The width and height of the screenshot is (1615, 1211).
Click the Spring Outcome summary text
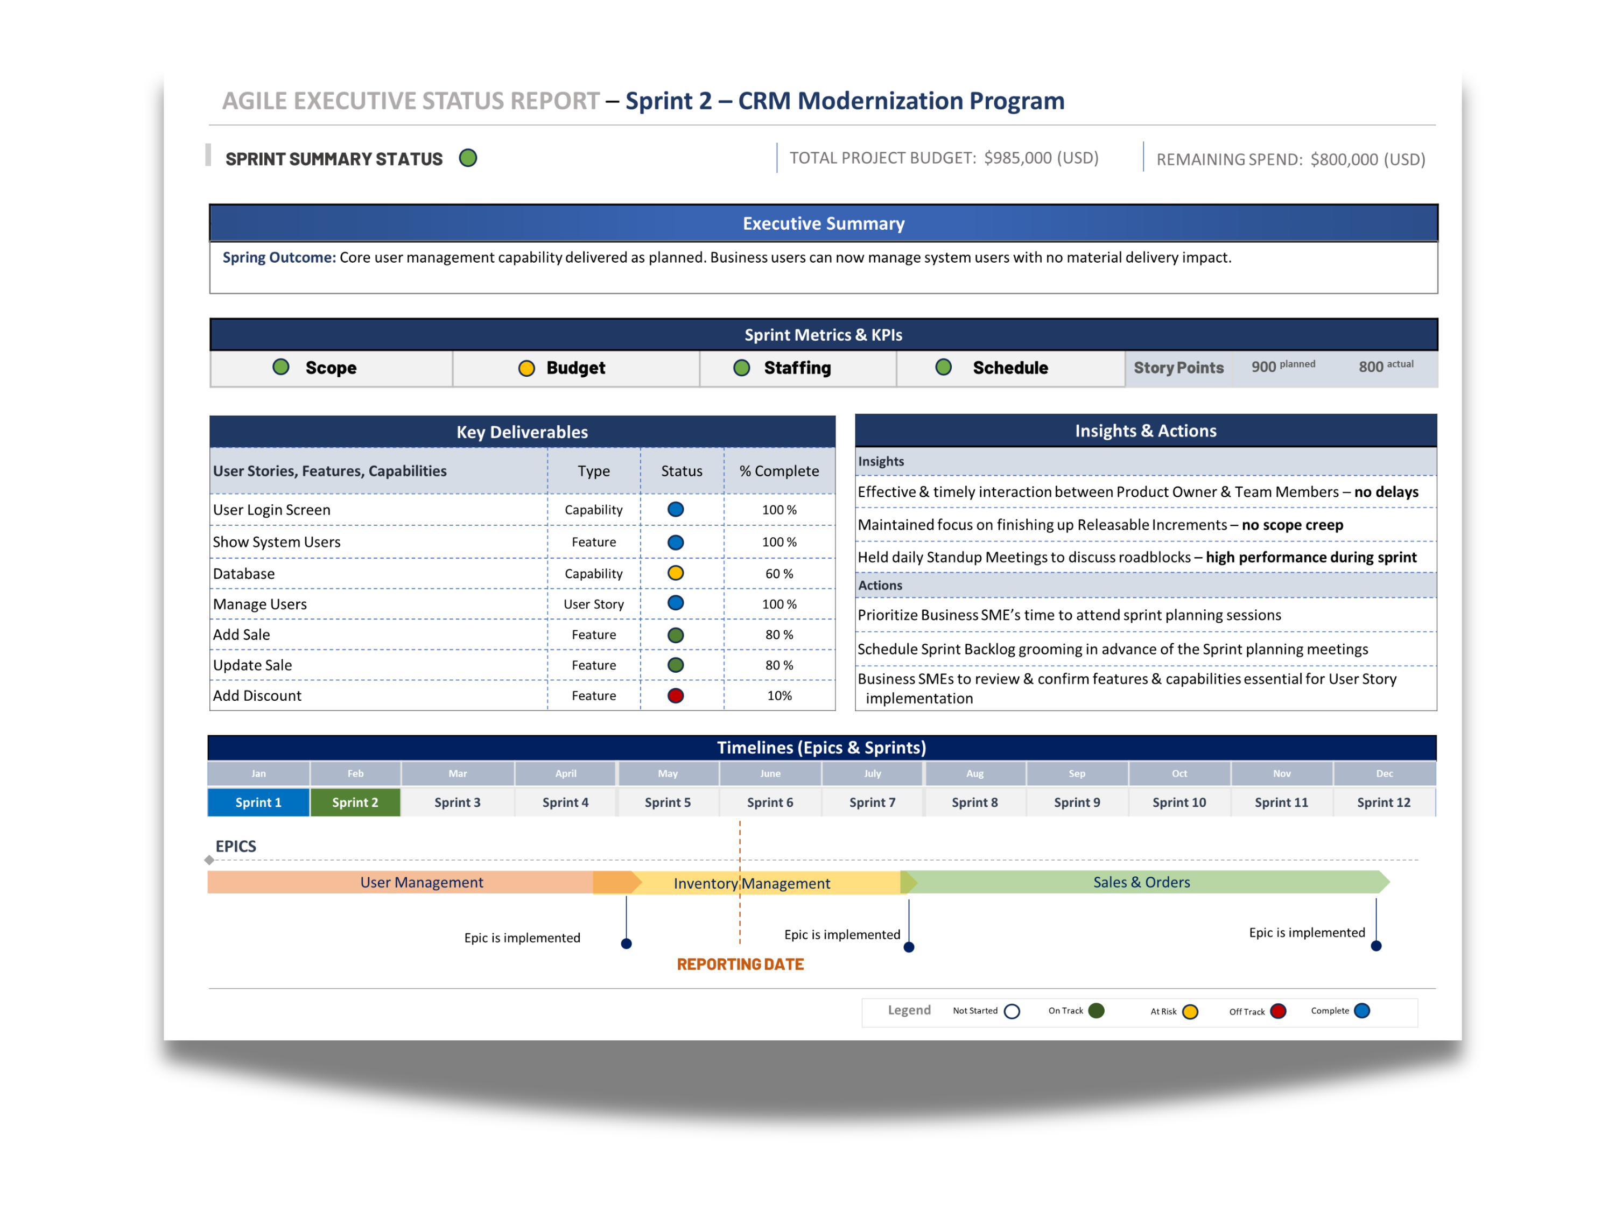click(x=726, y=257)
